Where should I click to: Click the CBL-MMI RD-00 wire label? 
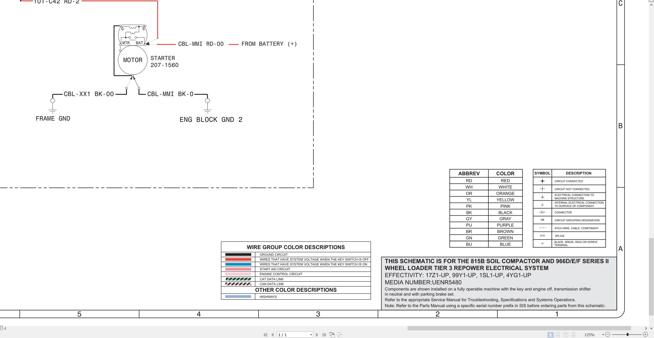point(201,44)
